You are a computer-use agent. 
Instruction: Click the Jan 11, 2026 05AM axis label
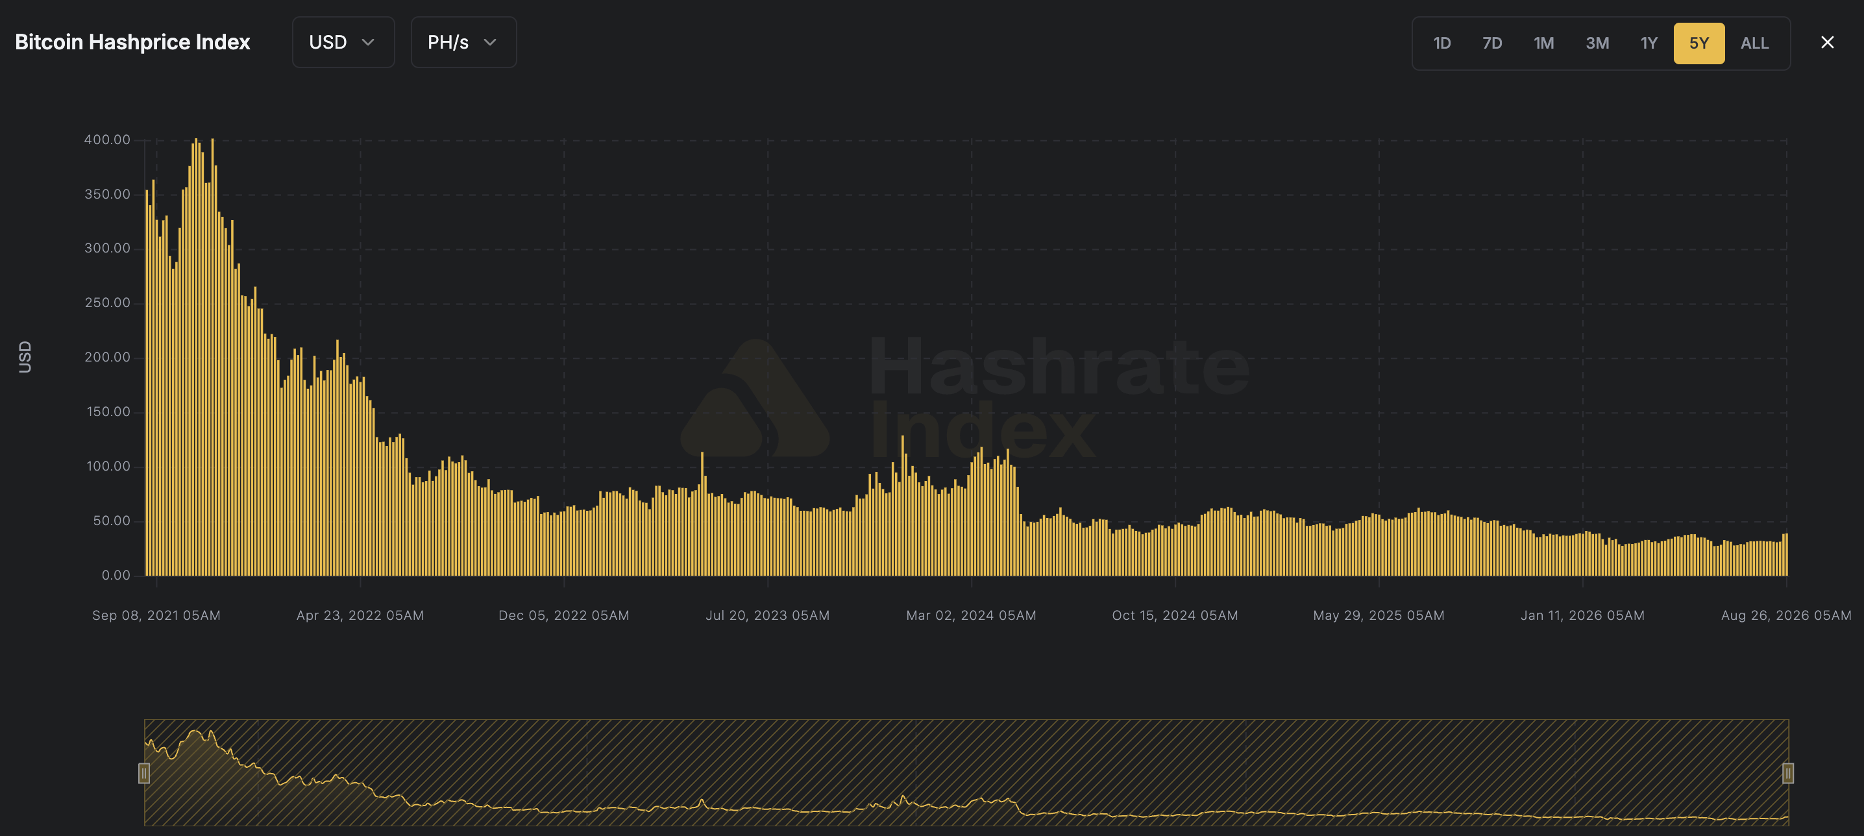[x=1582, y=615]
